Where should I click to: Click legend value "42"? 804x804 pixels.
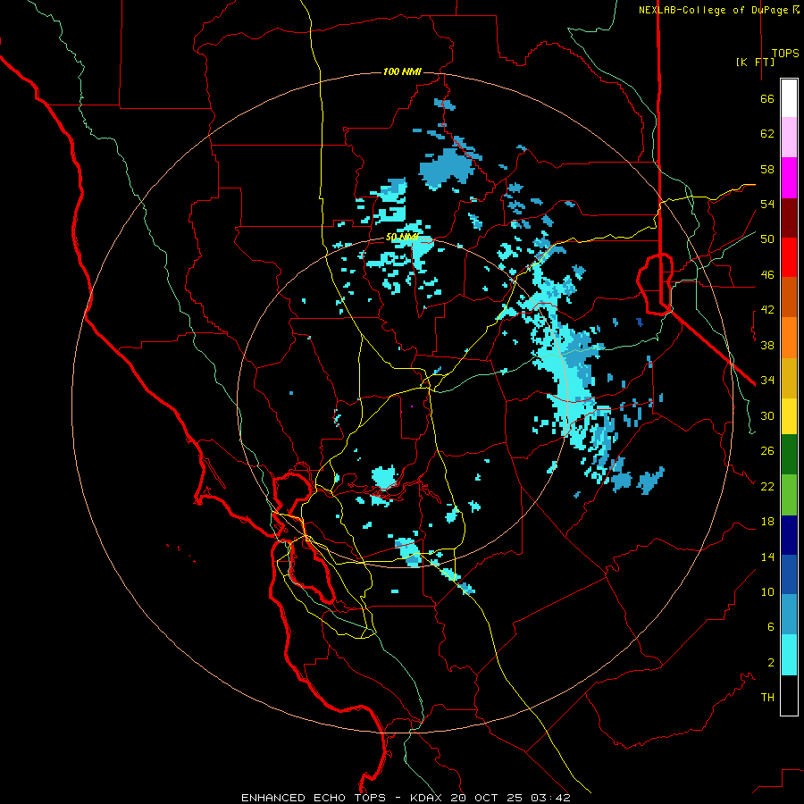767,310
